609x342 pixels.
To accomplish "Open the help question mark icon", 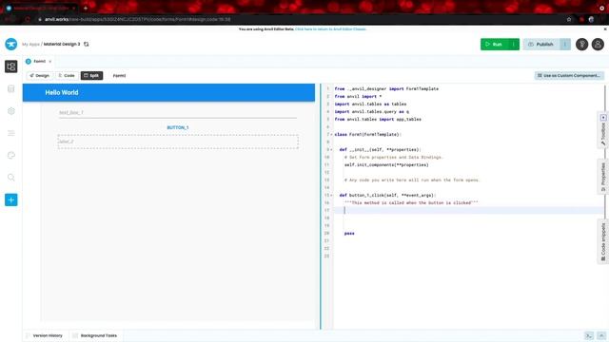I will click(x=581, y=45).
